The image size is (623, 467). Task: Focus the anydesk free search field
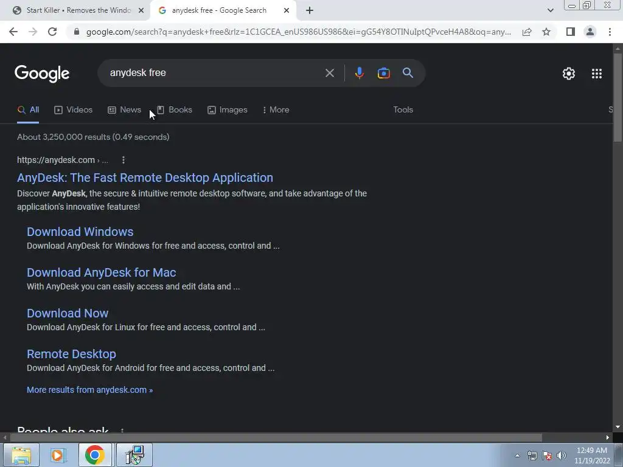pos(215,73)
